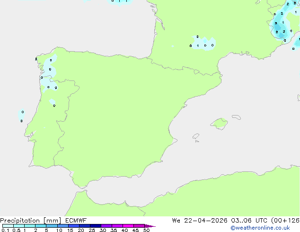300x232 pixels.
Task: Pick the 40–45 mm bright magenta swatch
Action: pos(128,226)
